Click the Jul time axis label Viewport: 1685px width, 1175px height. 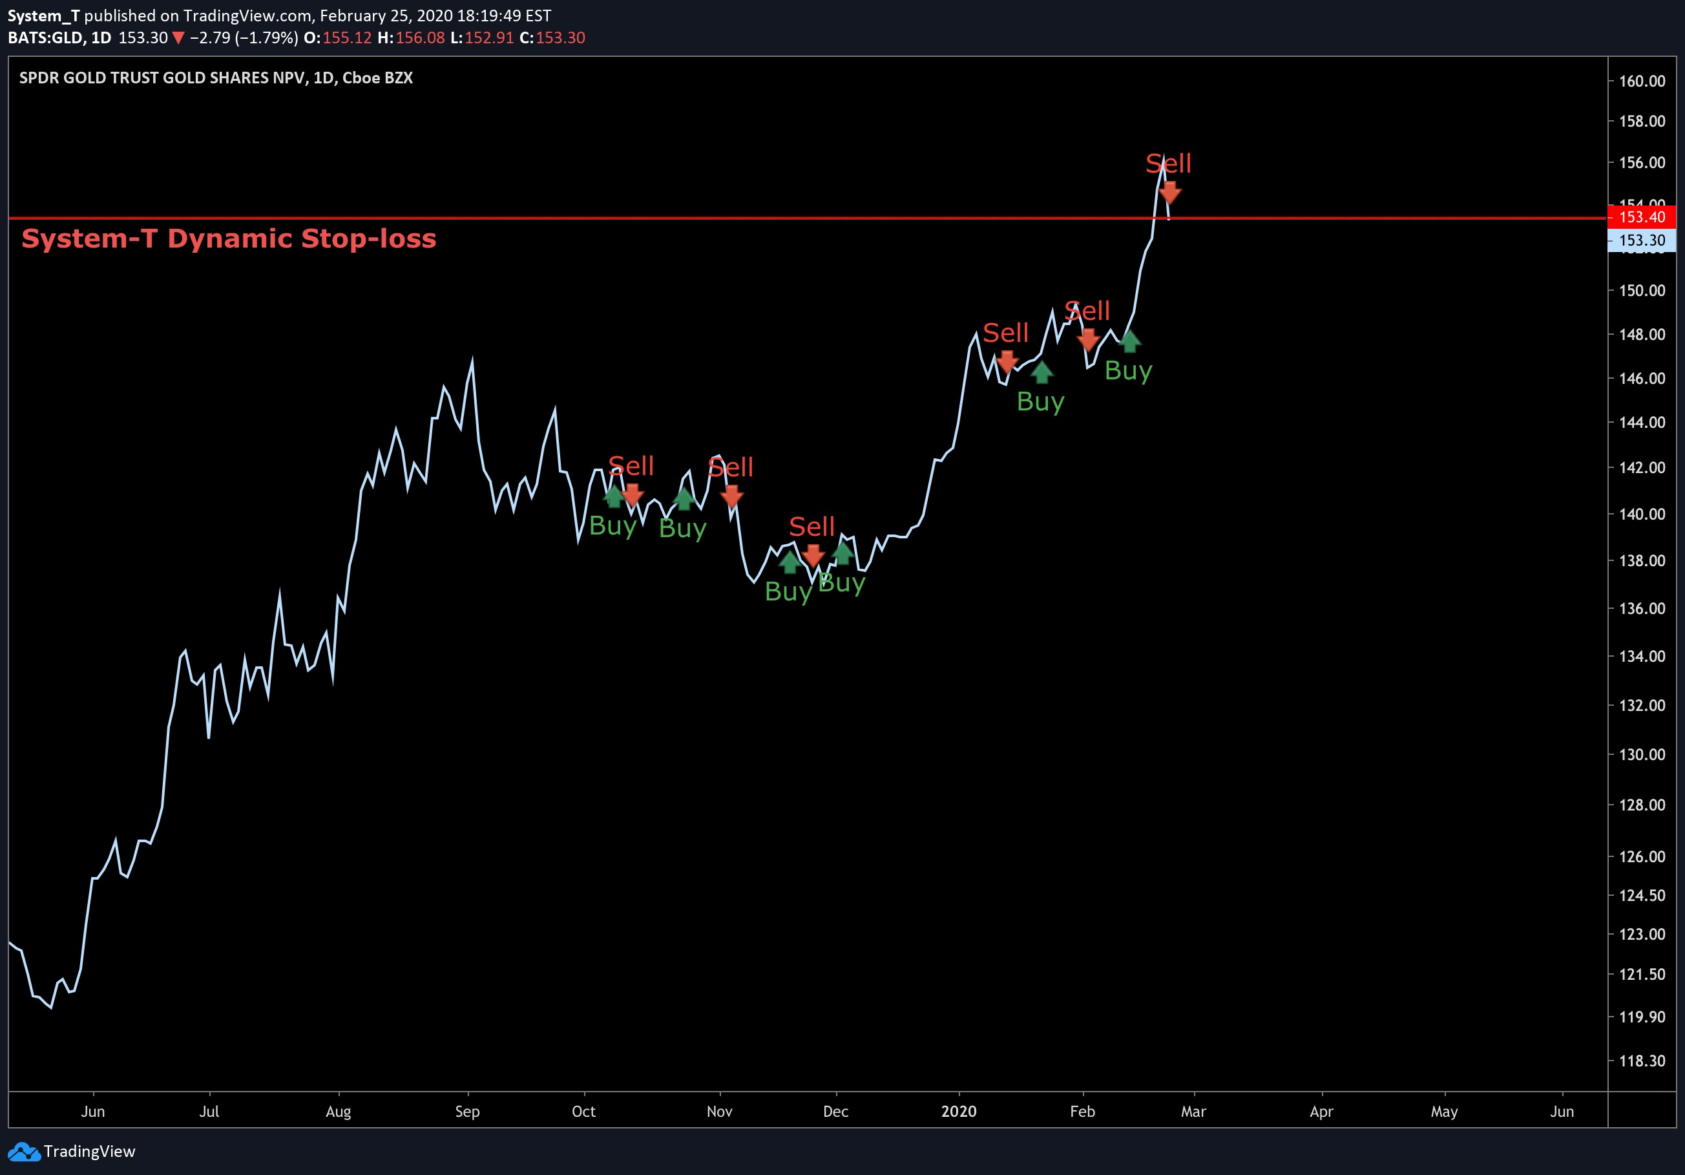(x=209, y=1111)
